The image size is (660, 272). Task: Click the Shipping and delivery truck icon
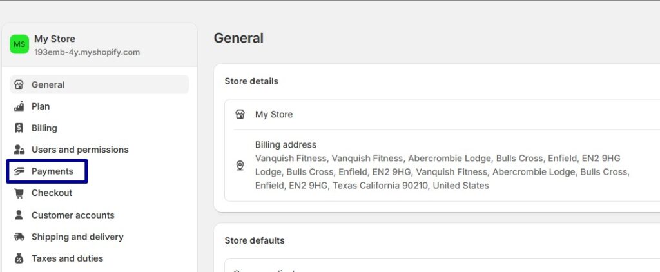[x=19, y=237]
